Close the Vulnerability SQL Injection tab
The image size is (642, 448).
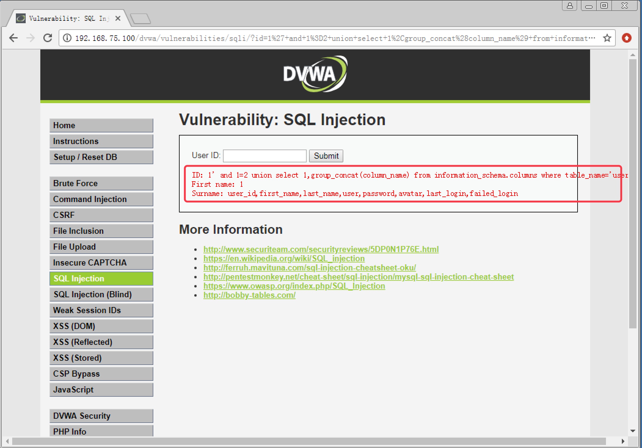click(118, 19)
